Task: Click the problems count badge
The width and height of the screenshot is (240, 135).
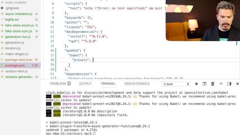Action: point(69,84)
